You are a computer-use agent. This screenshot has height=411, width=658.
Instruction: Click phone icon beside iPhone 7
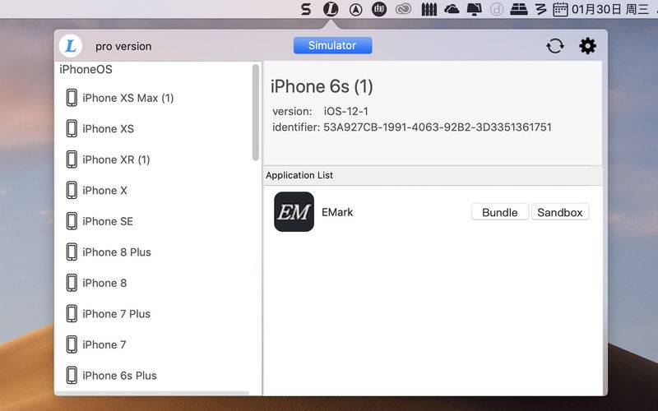pos(72,344)
